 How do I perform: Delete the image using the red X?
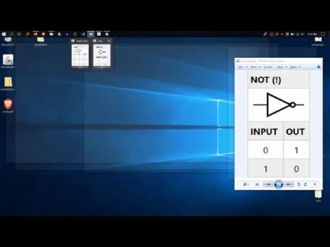point(315,185)
